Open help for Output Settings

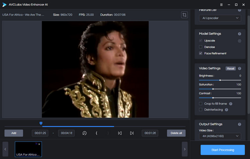(239, 124)
